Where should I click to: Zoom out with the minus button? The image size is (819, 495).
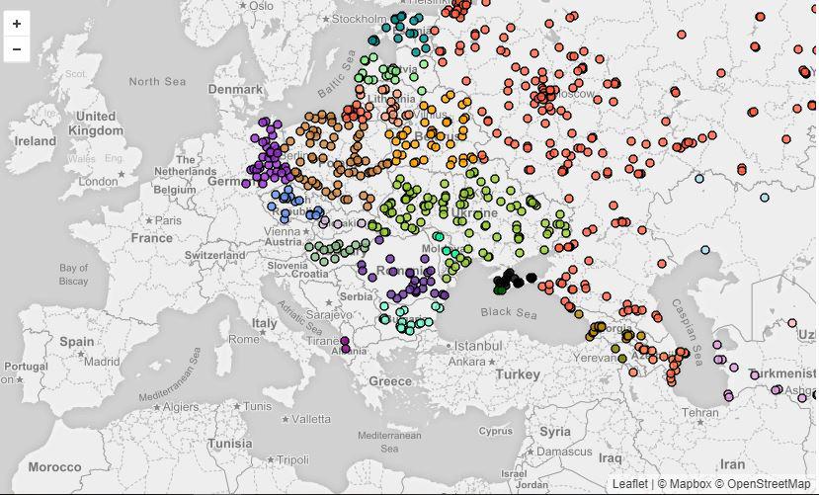17,49
